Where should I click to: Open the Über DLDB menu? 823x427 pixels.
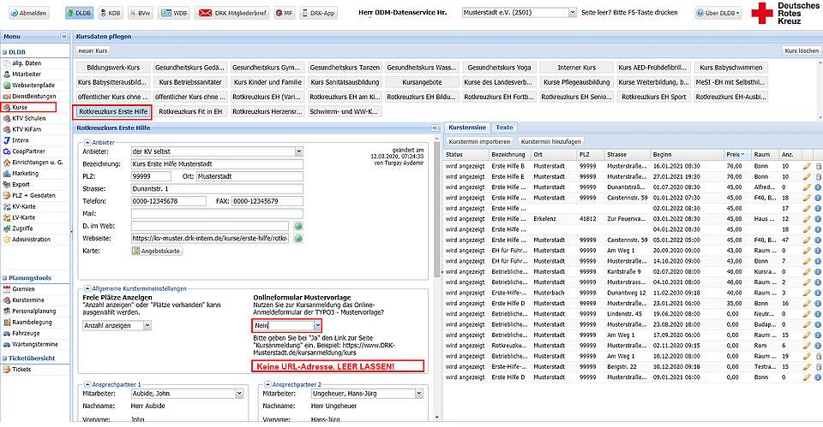pyautogui.click(x=719, y=14)
